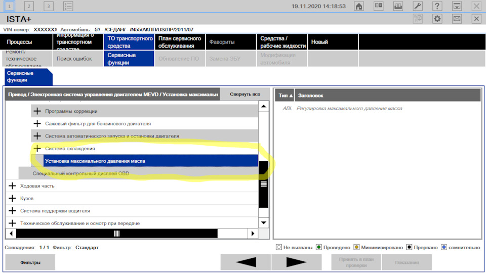Click the minimize-to-tray window icon in top bar

point(457,6)
